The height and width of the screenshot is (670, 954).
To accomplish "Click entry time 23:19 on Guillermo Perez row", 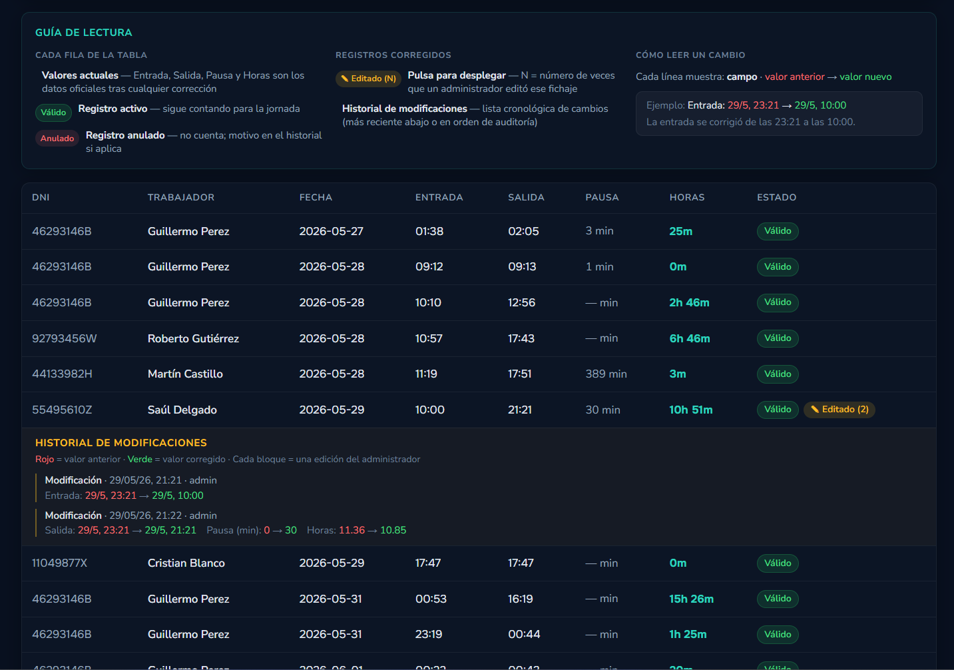I will [x=429, y=635].
